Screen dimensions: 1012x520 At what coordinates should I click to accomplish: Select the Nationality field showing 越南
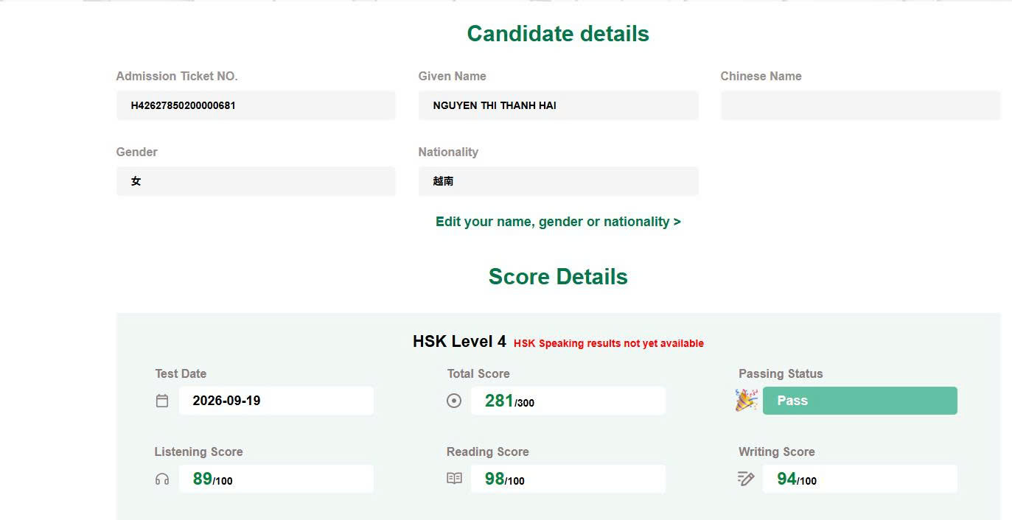click(x=558, y=181)
